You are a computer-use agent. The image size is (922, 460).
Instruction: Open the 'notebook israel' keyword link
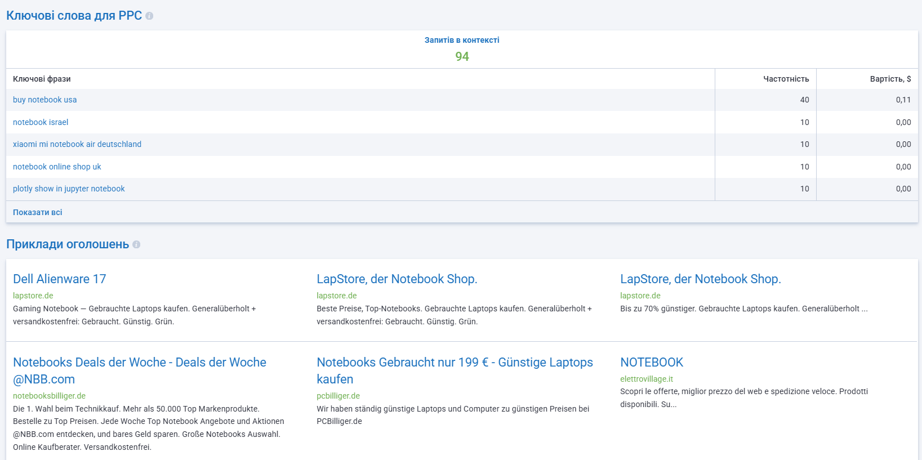(x=41, y=122)
